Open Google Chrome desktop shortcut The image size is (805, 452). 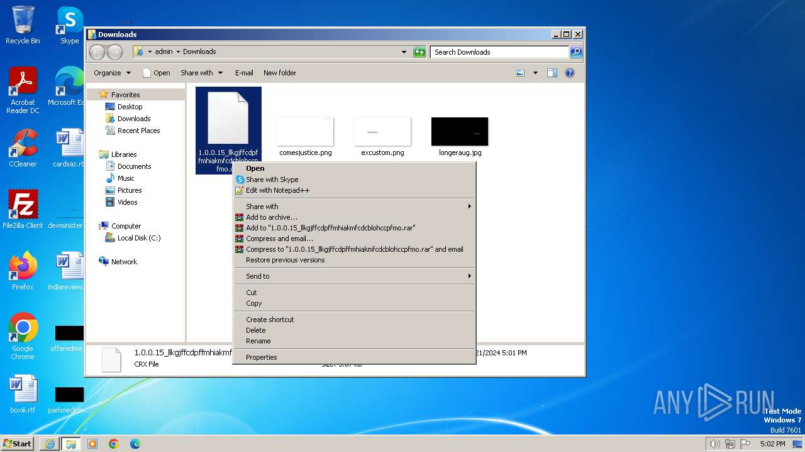[x=23, y=336]
